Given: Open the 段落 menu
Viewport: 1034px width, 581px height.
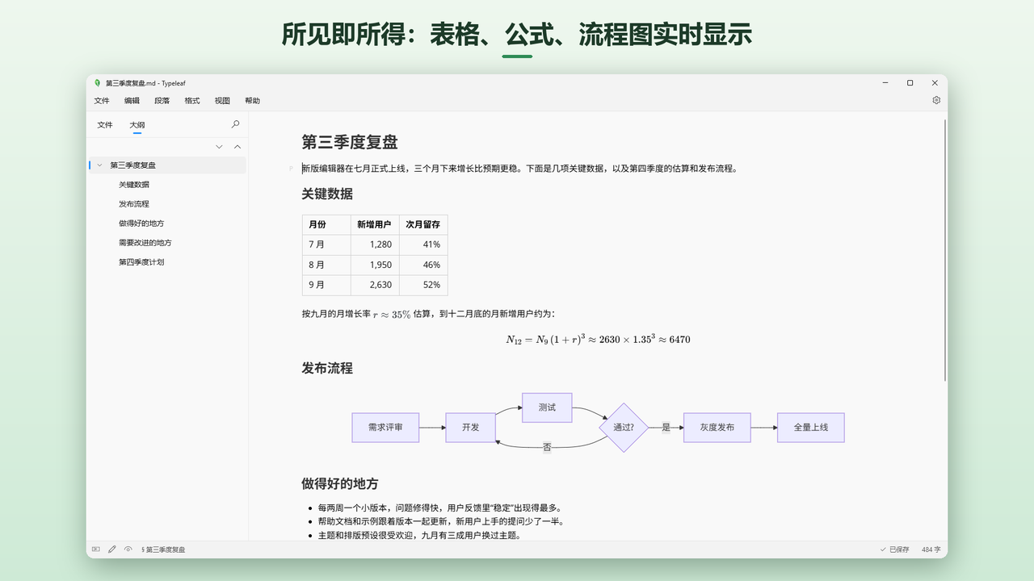Looking at the screenshot, I should 162,101.
